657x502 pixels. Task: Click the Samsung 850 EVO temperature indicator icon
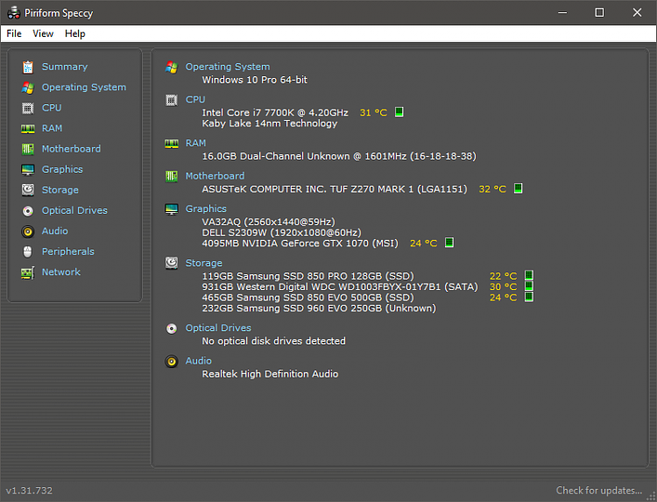point(529,297)
